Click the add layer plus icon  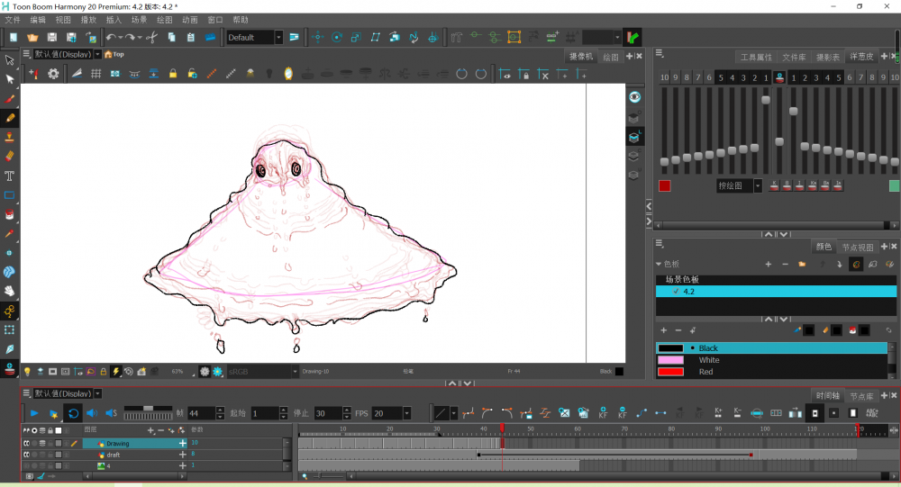150,430
